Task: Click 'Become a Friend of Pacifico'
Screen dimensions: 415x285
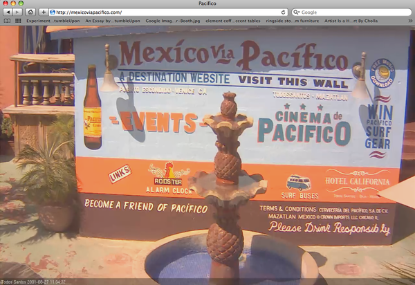Action: point(146,206)
